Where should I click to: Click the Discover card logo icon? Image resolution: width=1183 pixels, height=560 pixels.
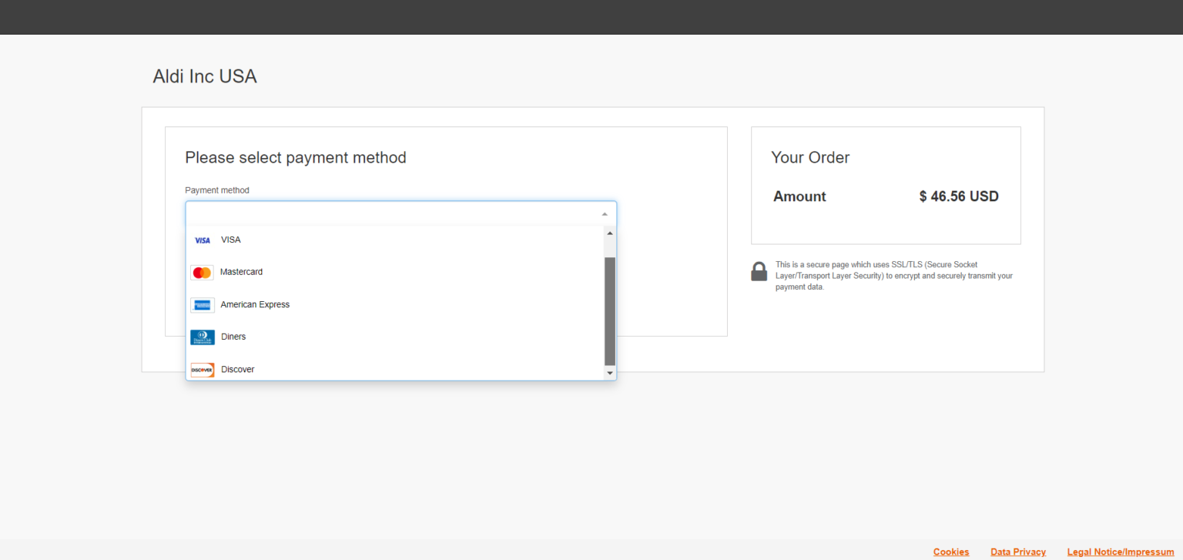tap(203, 370)
